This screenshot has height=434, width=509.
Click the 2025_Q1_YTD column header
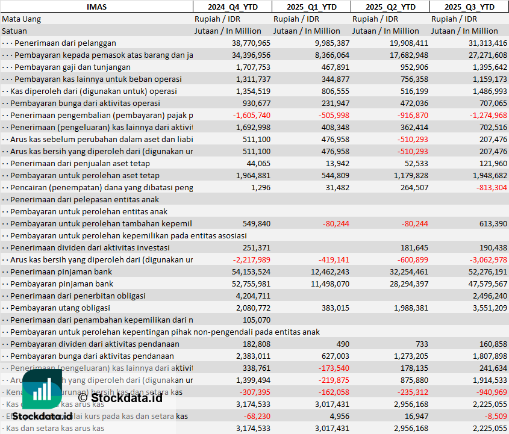click(x=311, y=7)
